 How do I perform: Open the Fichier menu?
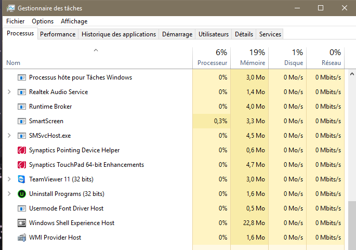coord(15,21)
